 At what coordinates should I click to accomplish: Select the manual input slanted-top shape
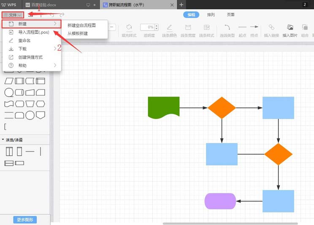pyautogui.click(x=30, y=92)
